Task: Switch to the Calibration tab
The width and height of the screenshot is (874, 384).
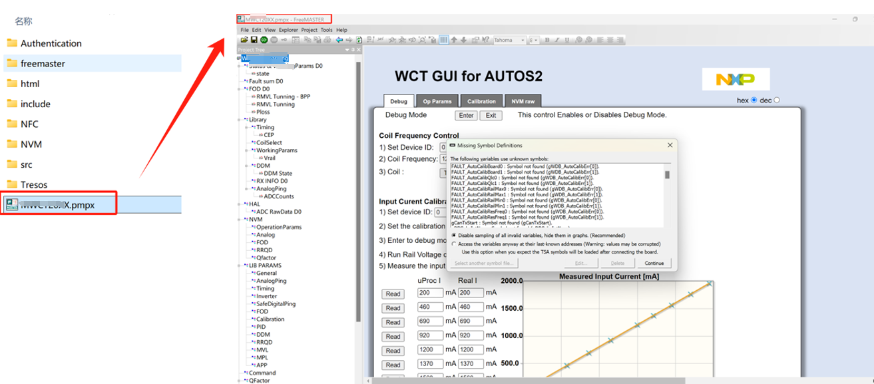Action: click(x=481, y=101)
